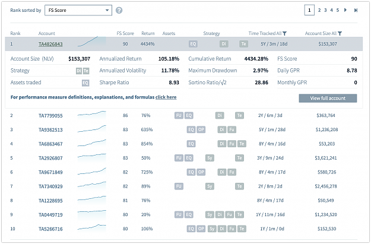371x244 pixels.
Task: Click Te badge in TA4826843 header row
Action: (244, 44)
